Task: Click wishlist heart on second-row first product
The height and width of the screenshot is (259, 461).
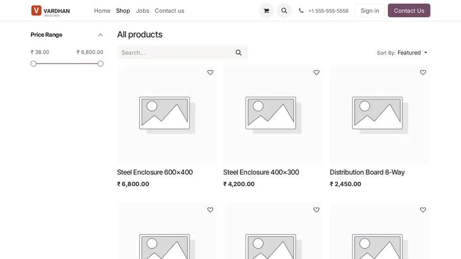Action: click(x=210, y=210)
